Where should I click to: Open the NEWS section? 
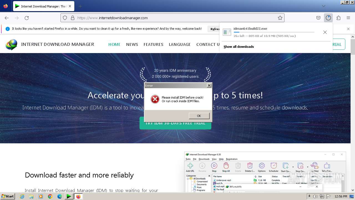[x=132, y=44]
